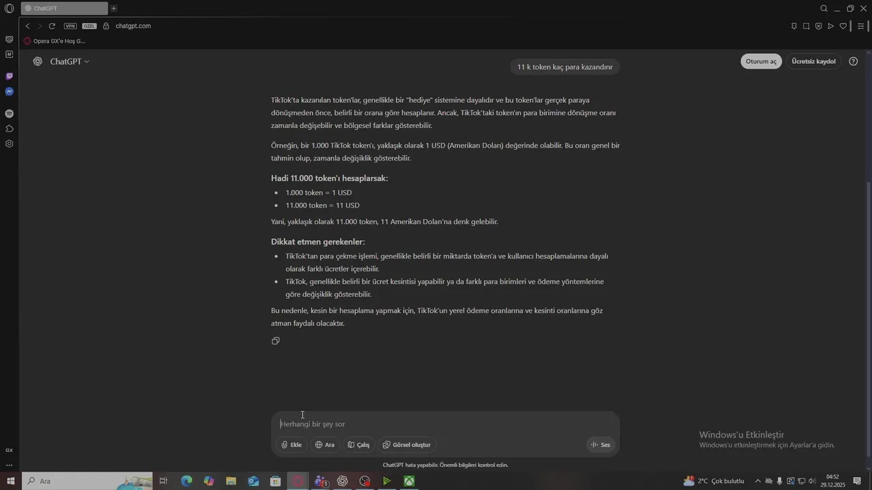The width and height of the screenshot is (872, 490).
Task: Start voice mode with Ses button
Action: pos(601,445)
